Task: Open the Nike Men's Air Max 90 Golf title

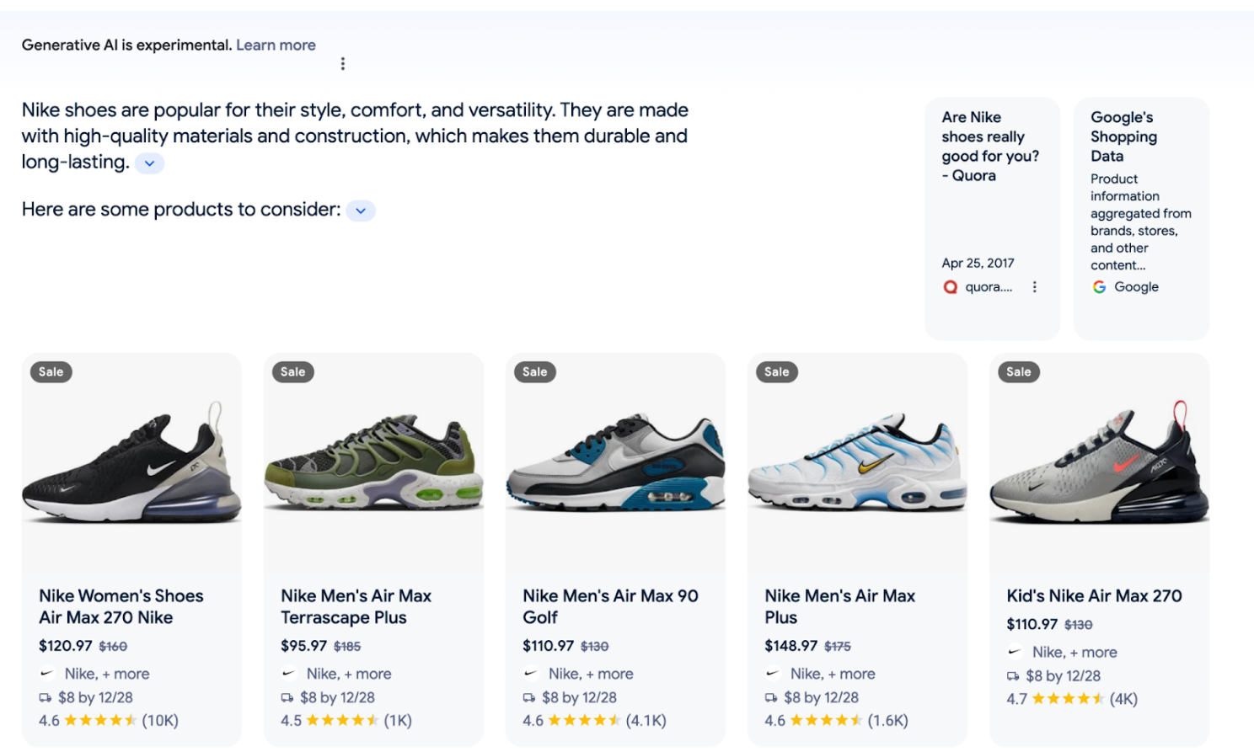Action: [610, 606]
